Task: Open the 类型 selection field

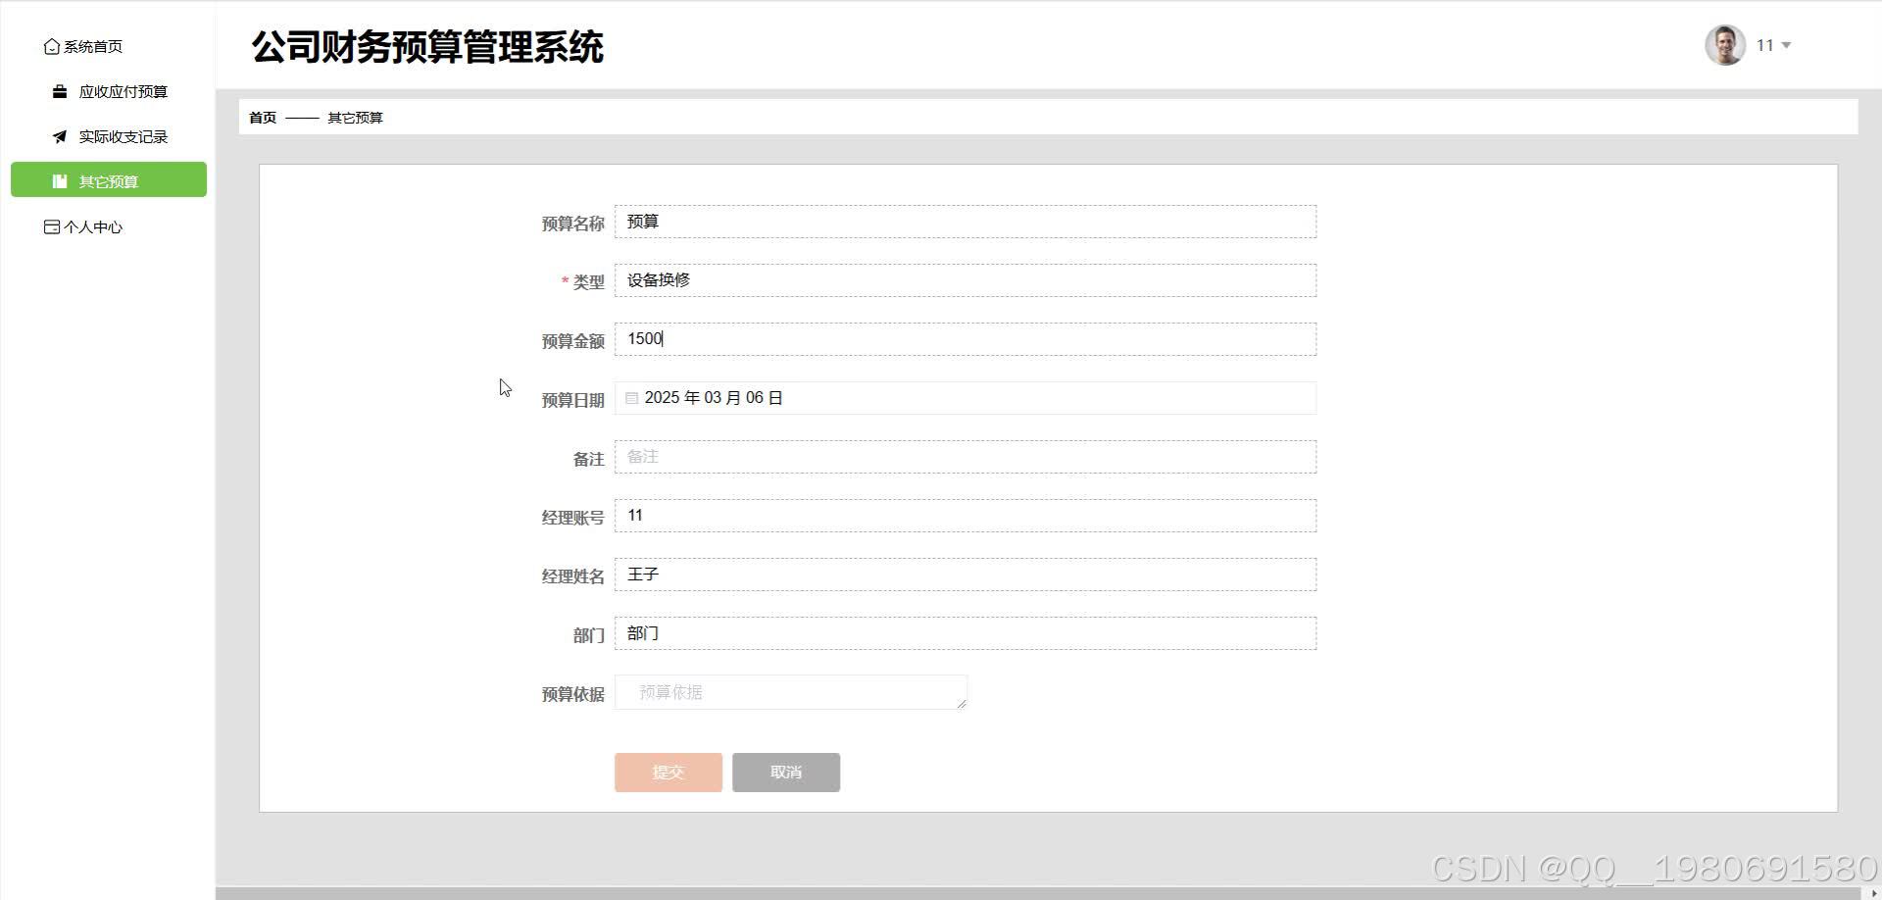Action: (x=964, y=280)
